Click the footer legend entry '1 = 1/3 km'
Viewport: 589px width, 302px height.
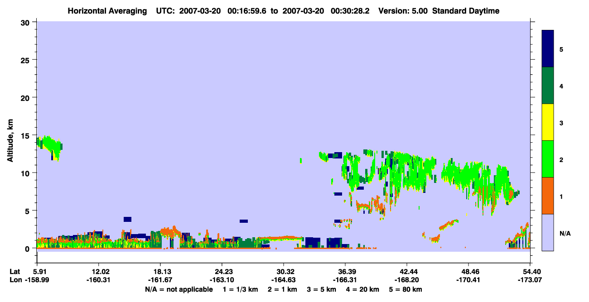pyautogui.click(x=240, y=289)
